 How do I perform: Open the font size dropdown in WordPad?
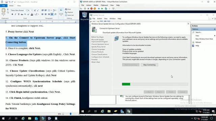[32, 10]
